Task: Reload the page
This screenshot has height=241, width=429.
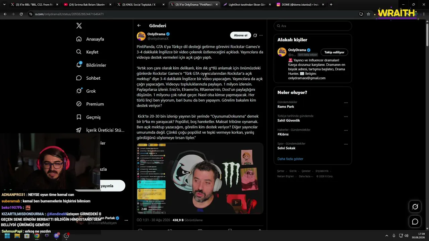Action: point(21,14)
